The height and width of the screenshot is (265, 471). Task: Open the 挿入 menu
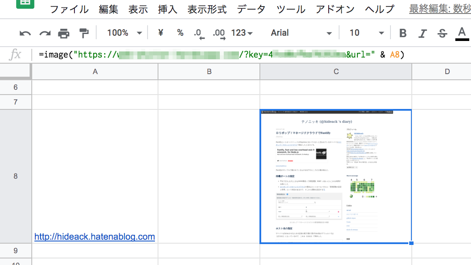(x=168, y=9)
